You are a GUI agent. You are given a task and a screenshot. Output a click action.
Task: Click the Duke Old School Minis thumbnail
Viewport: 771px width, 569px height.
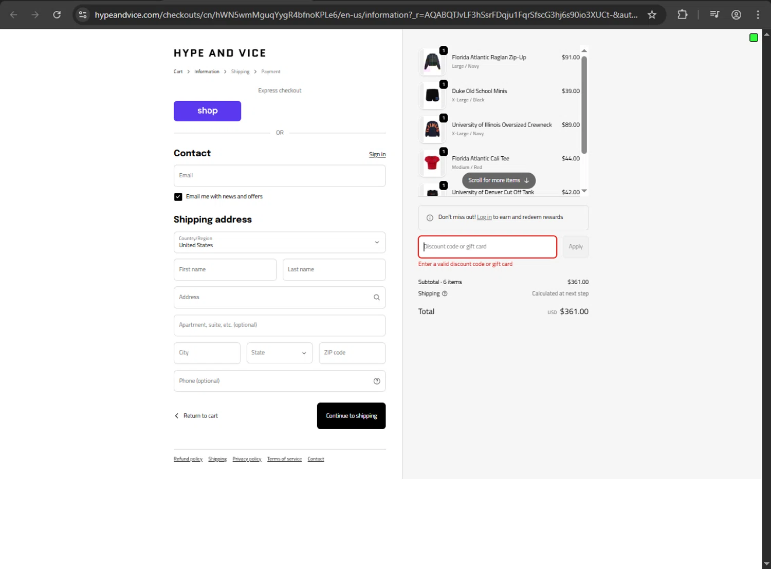click(x=432, y=96)
